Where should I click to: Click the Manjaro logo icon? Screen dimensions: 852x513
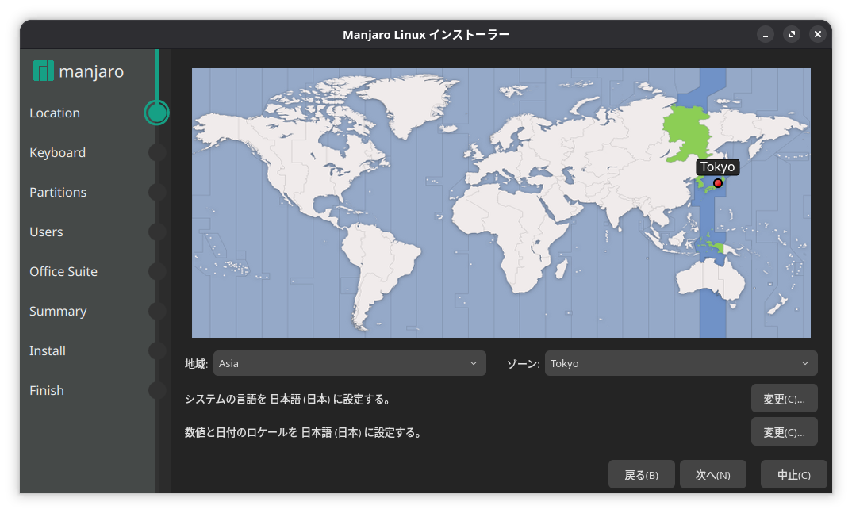[44, 71]
